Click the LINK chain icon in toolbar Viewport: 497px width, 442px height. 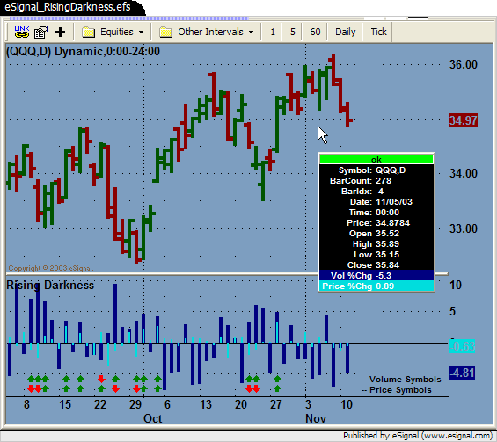pos(22,32)
